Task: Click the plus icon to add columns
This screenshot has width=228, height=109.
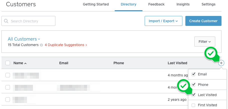Action: [221, 63]
